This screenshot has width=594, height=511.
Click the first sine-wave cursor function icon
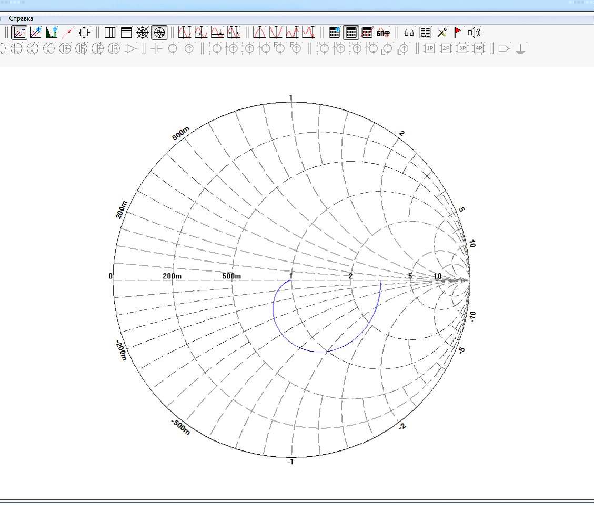tap(185, 33)
